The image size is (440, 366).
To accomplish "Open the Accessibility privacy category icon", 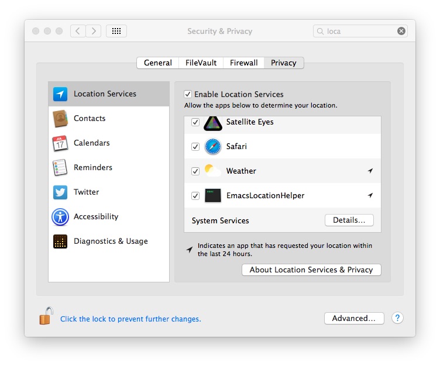I will pos(60,217).
